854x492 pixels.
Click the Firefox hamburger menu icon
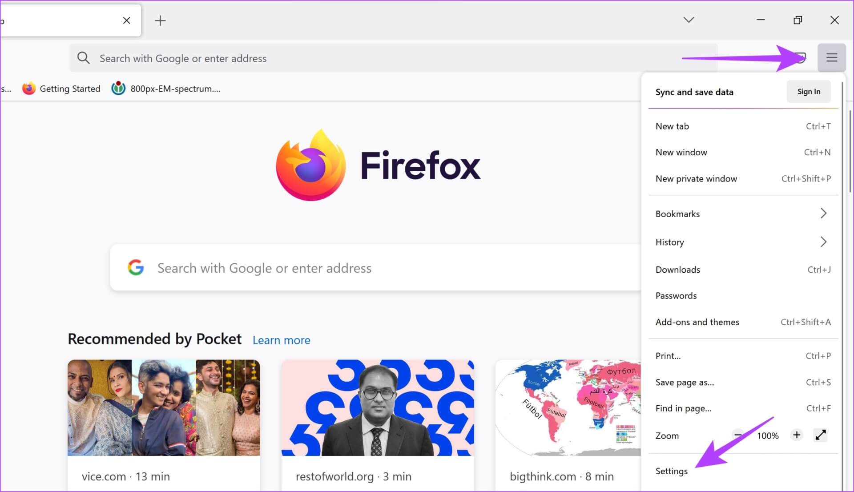832,57
